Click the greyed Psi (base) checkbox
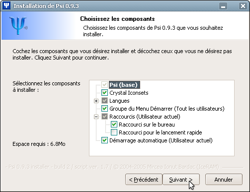 (104, 85)
